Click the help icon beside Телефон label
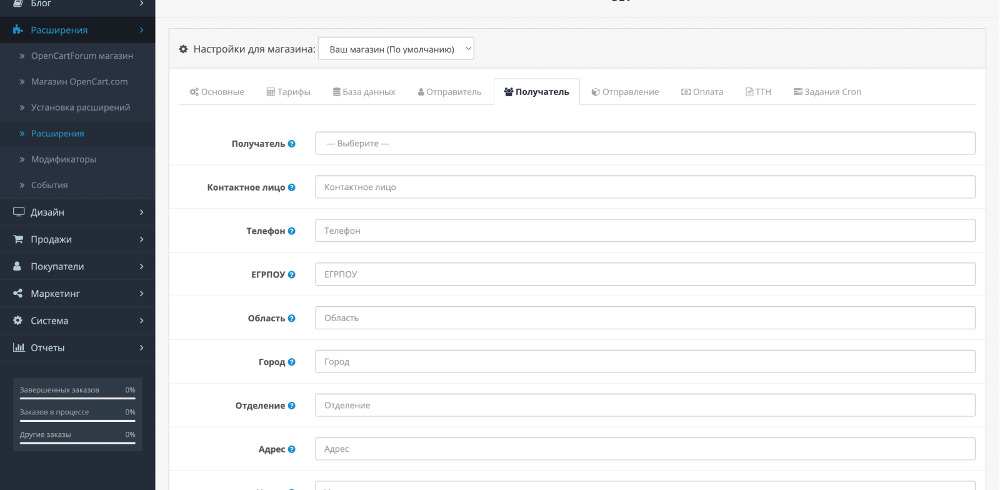The width and height of the screenshot is (1000, 490). click(291, 231)
